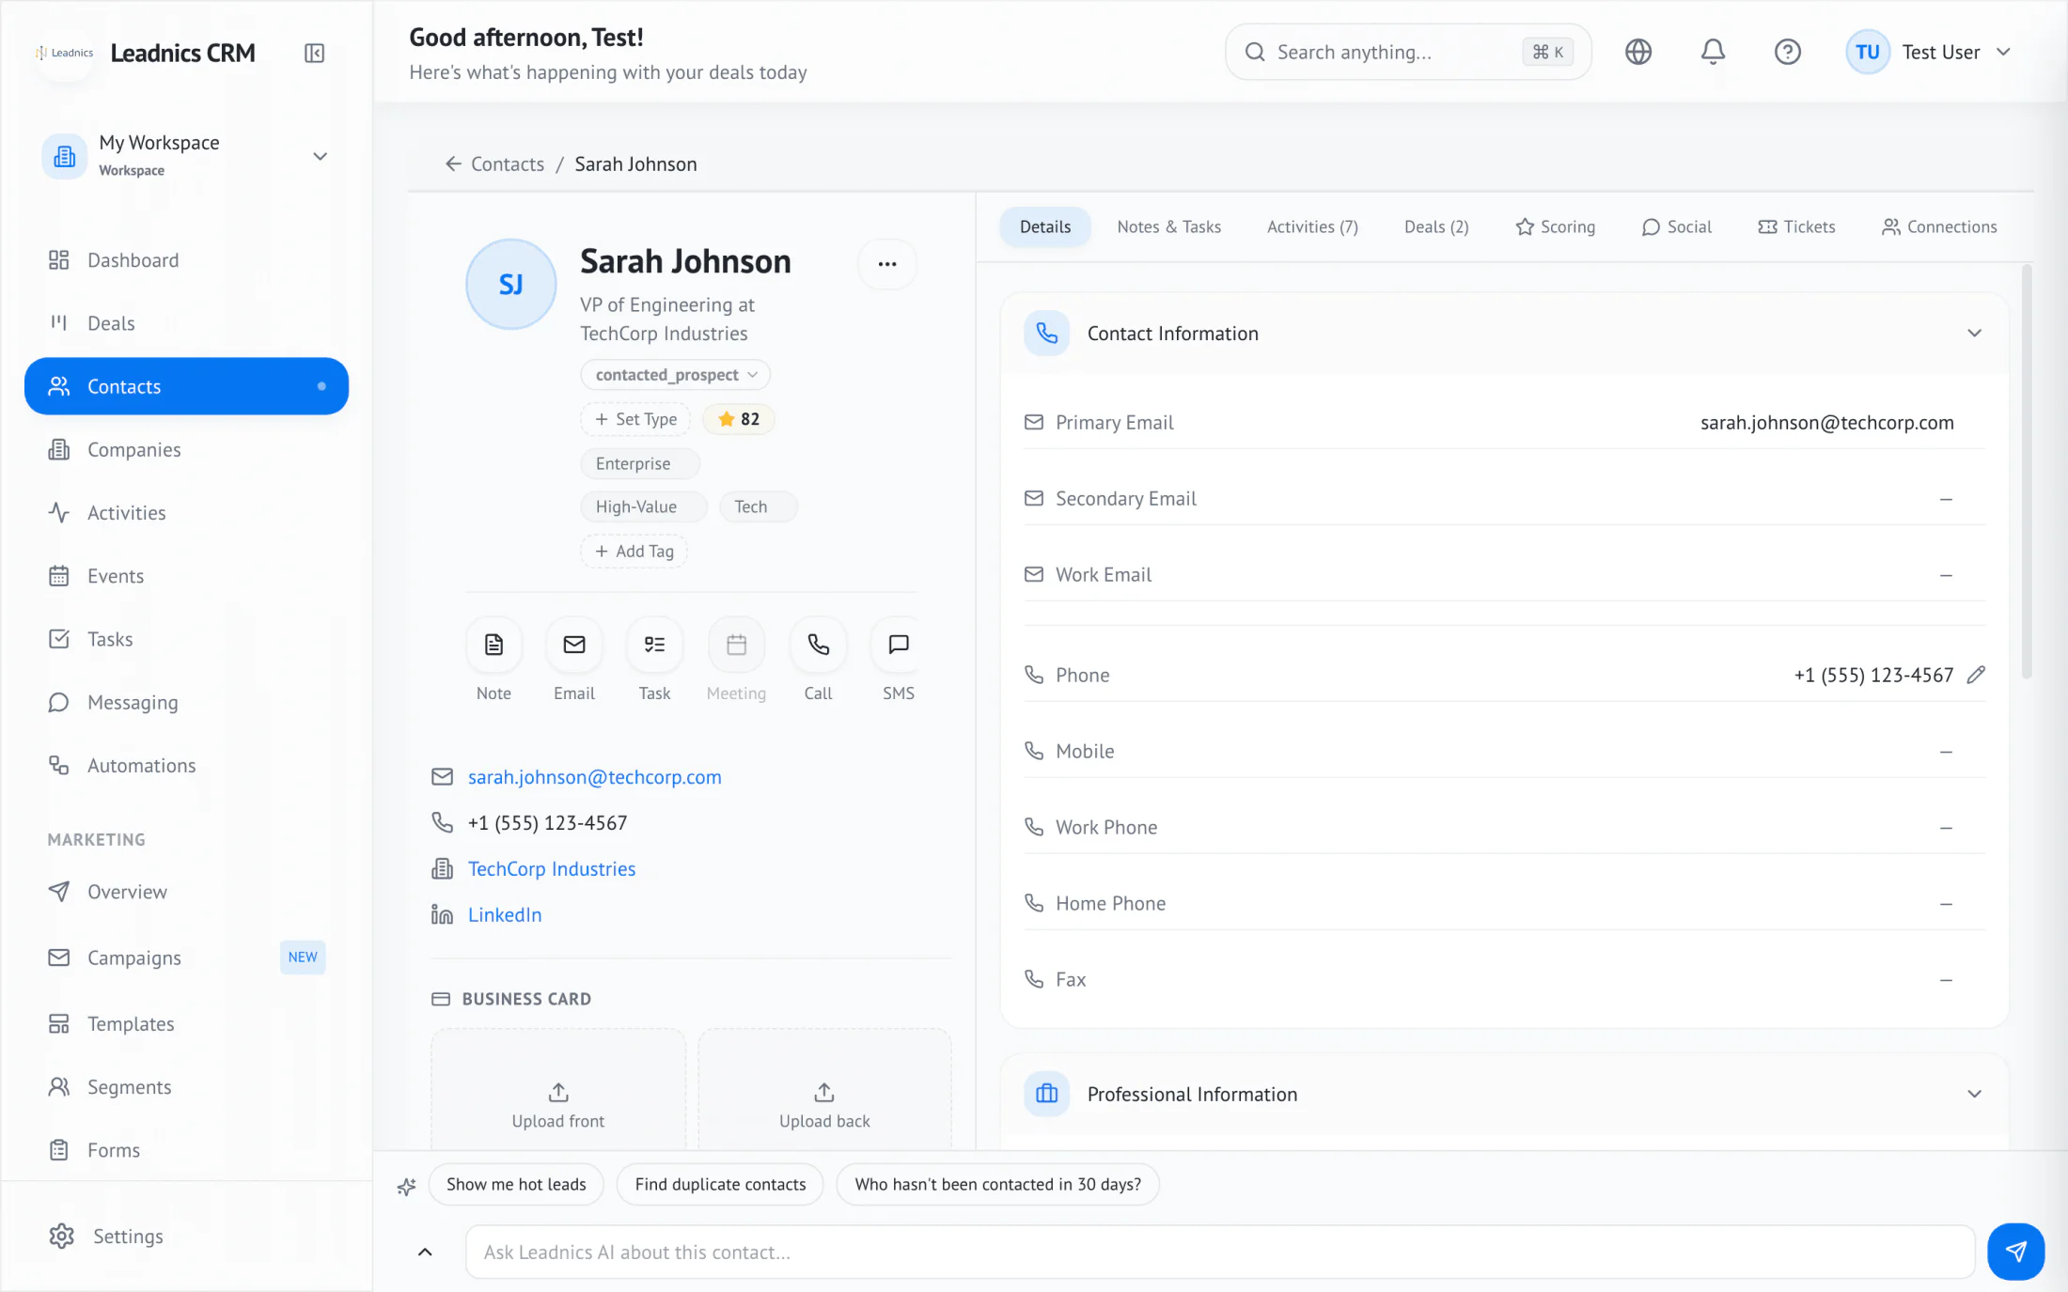The height and width of the screenshot is (1292, 2068).
Task: Expand AI assistant panel chevron
Action: [x=425, y=1252]
